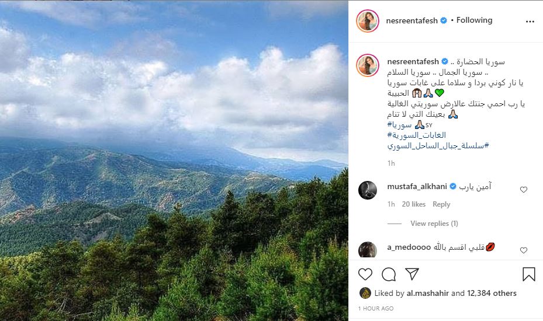Open the three-dot more options menu
Viewport: 543px width, 321px height.
[x=530, y=22]
